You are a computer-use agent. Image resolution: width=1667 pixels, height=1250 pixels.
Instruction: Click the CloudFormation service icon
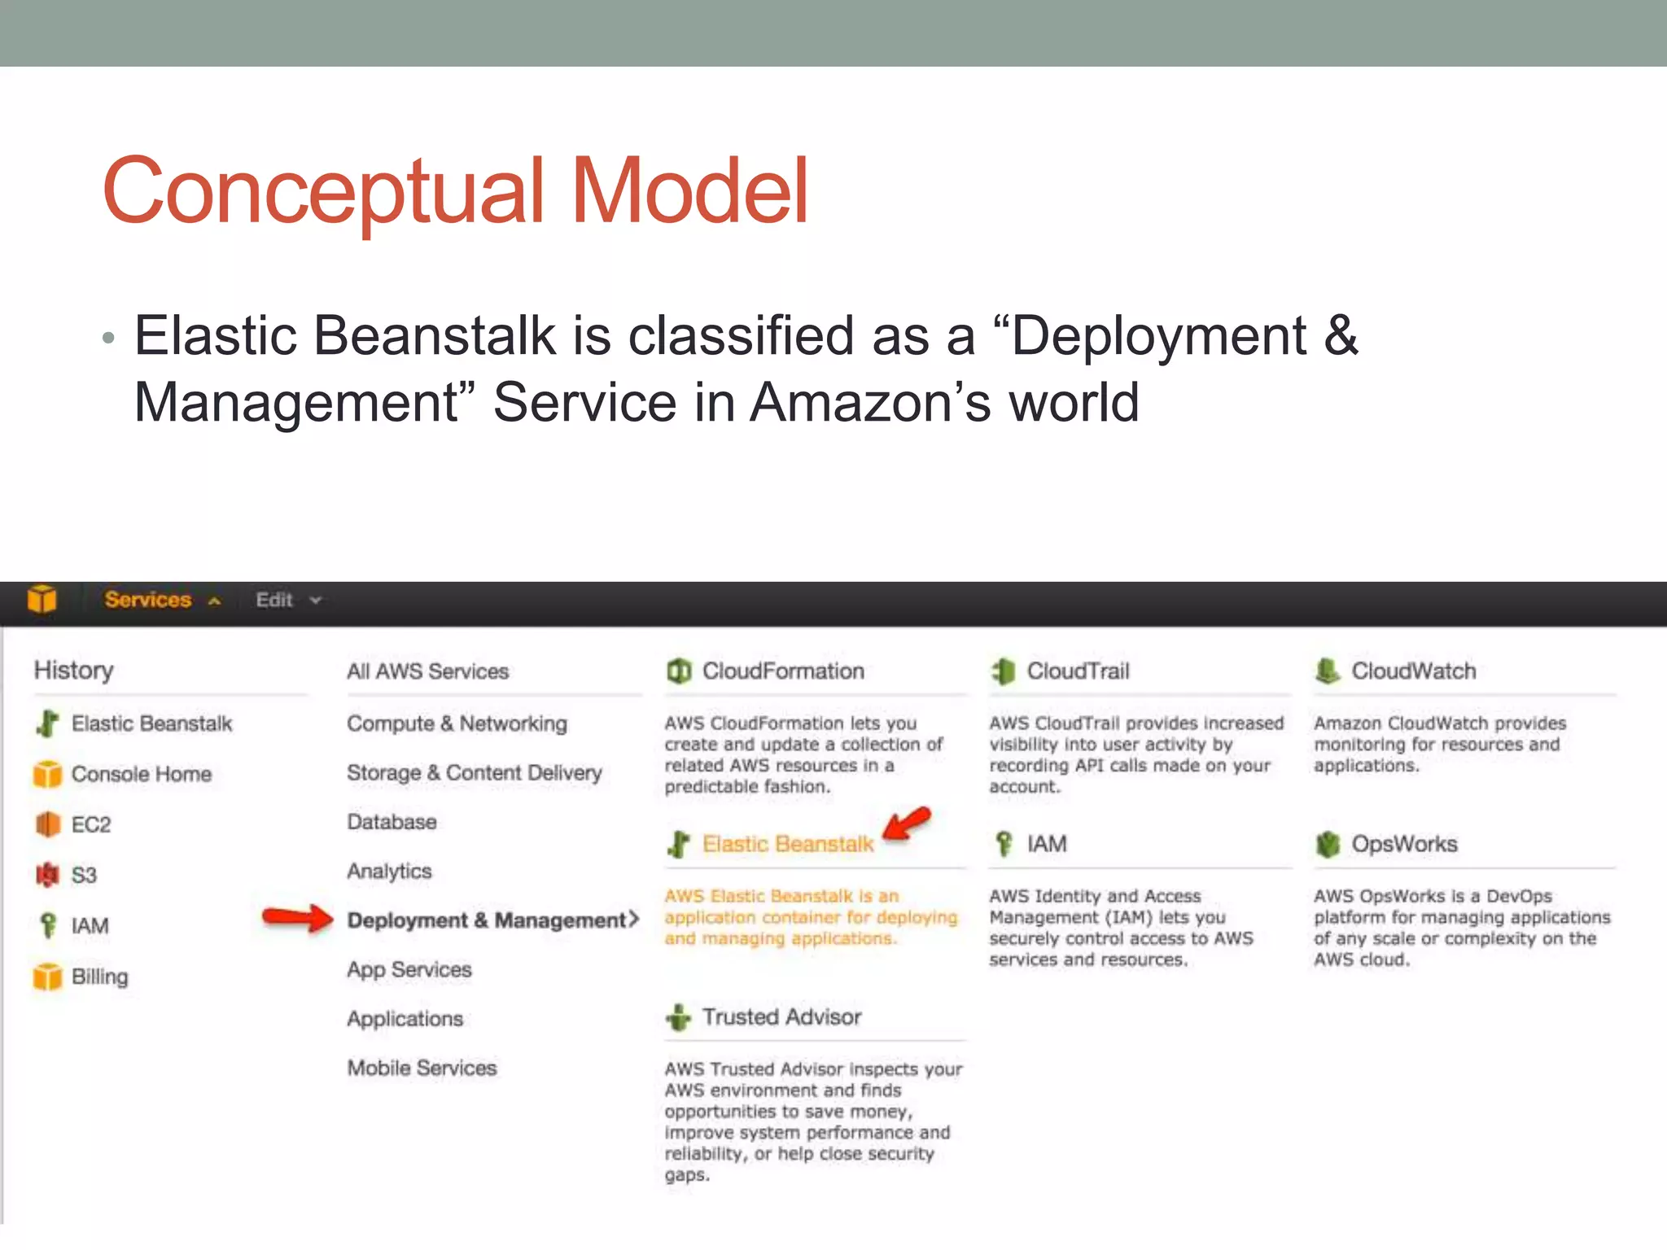(x=679, y=671)
